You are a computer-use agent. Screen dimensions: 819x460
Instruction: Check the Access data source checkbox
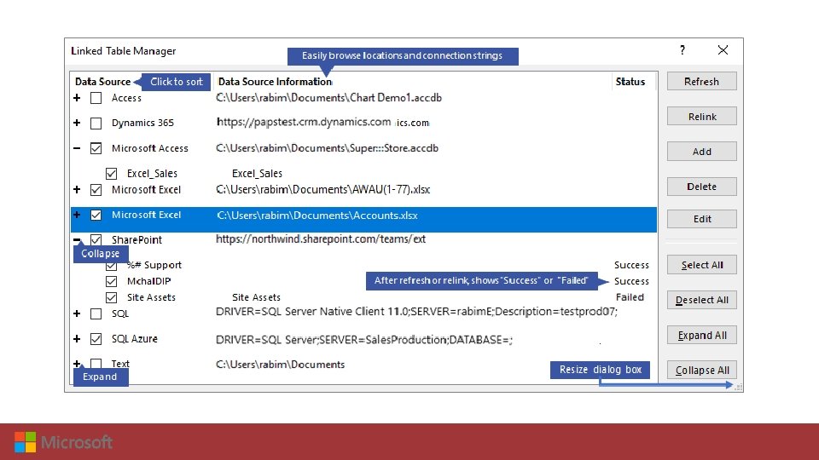(x=96, y=98)
